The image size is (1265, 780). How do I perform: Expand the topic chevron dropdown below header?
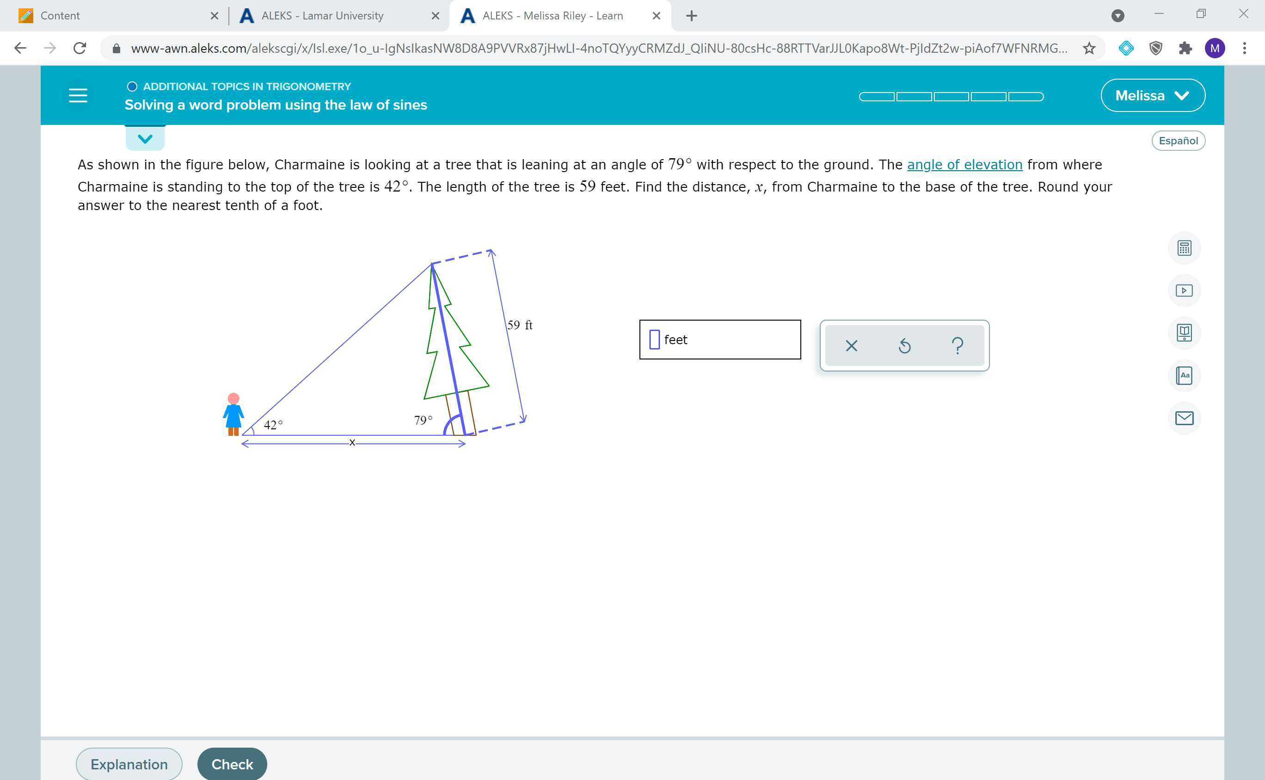145,138
